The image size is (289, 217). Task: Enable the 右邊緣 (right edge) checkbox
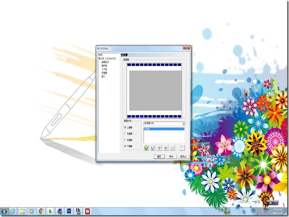click(x=125, y=140)
